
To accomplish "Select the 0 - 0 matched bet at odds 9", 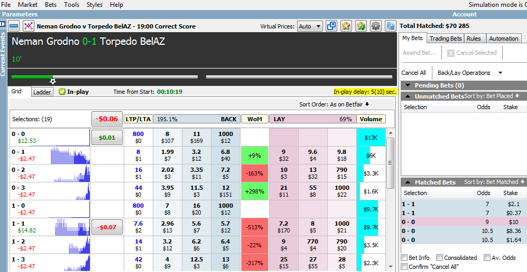I will pos(463,222).
